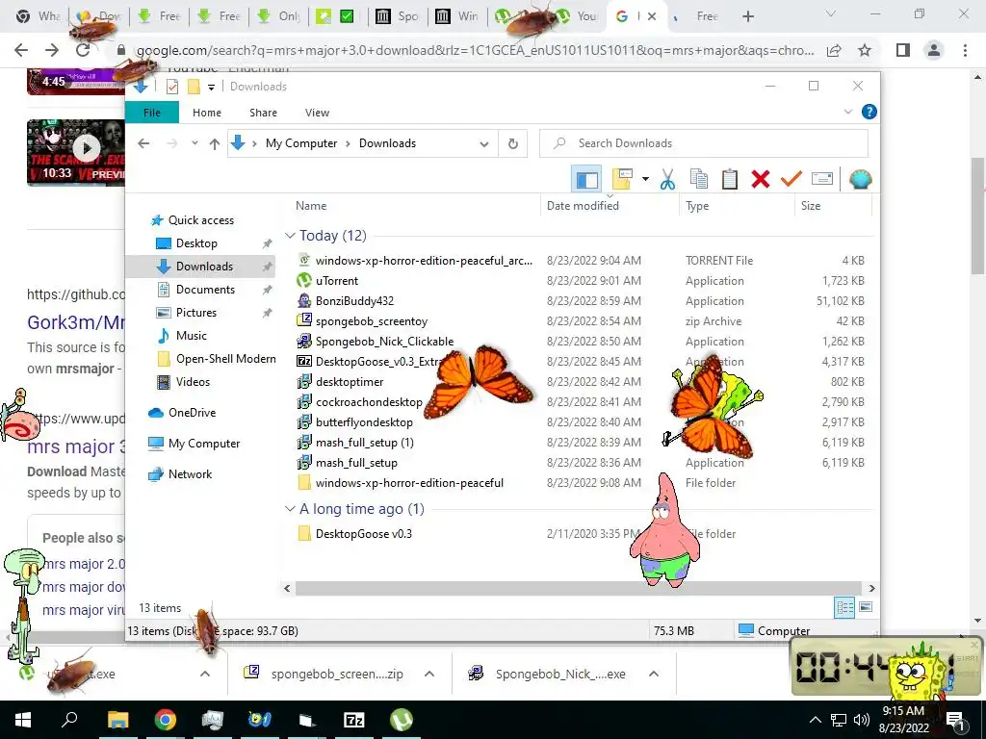986x739 pixels.
Task: Click the Paste clipboard icon in Explorer toolbar
Action: pyautogui.click(x=730, y=180)
